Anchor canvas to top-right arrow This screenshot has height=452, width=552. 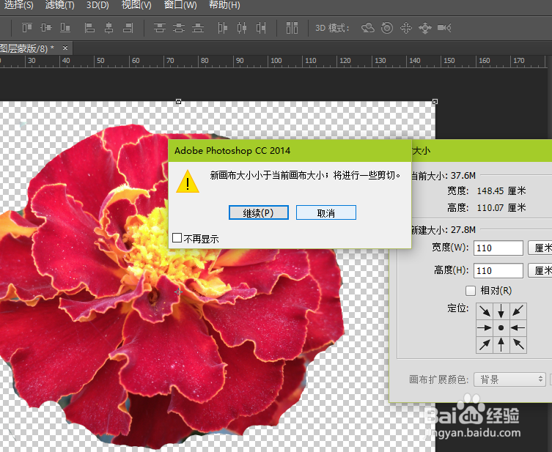(518, 311)
